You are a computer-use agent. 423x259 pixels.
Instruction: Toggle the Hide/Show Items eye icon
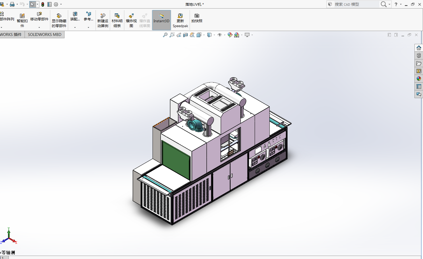point(220,35)
